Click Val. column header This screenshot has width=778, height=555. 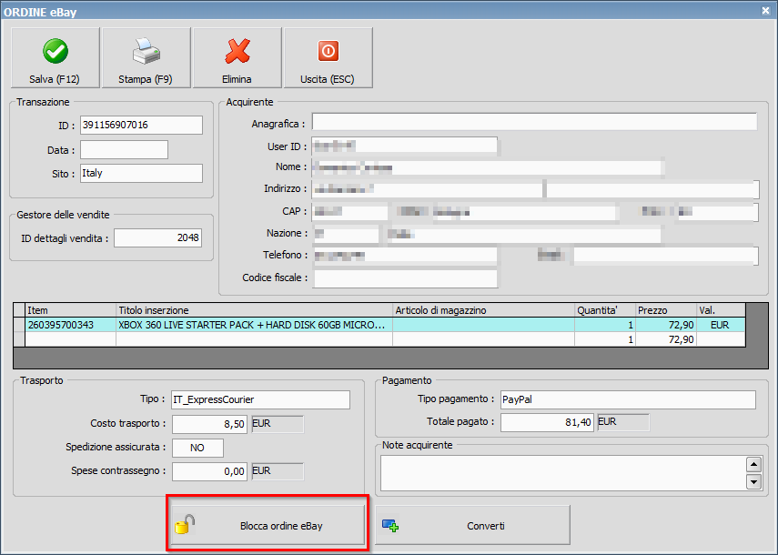[x=721, y=310]
